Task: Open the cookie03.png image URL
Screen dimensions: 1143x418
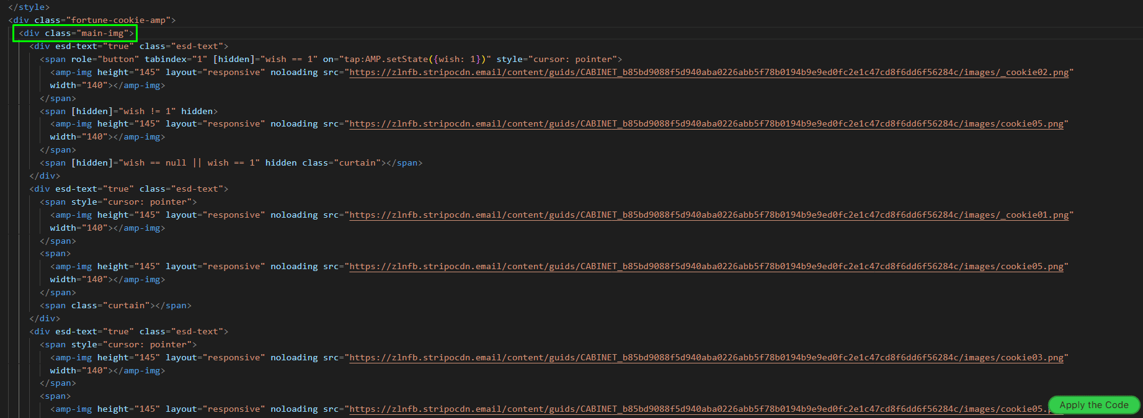Action: (706, 358)
